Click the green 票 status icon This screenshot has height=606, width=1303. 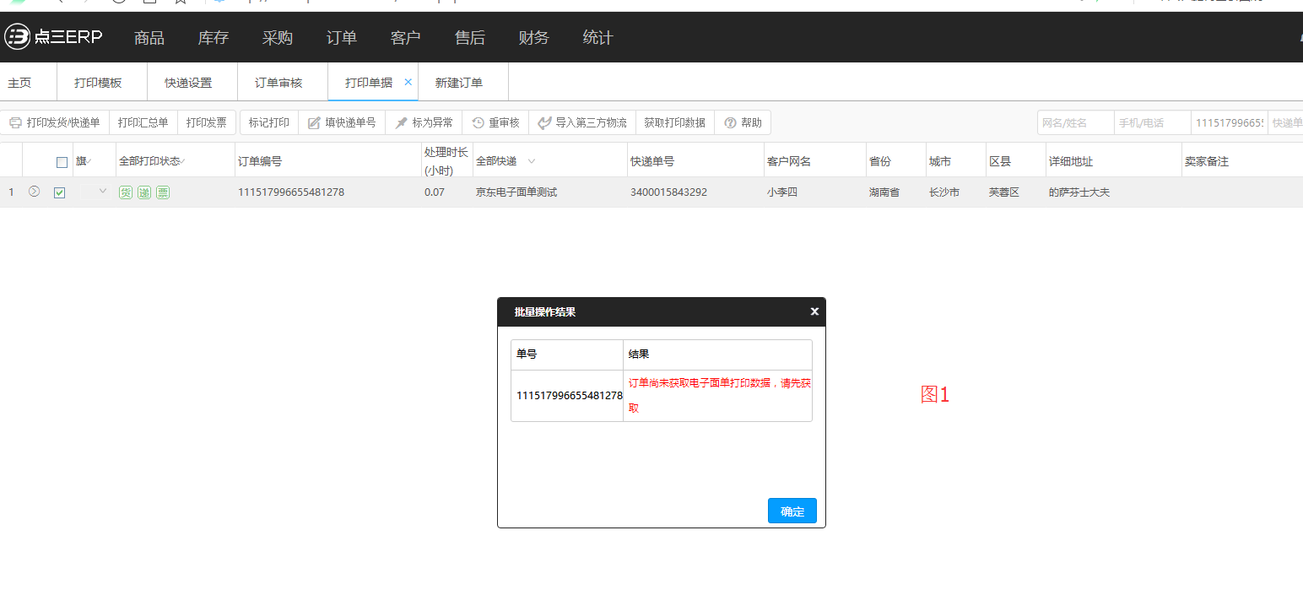click(163, 192)
